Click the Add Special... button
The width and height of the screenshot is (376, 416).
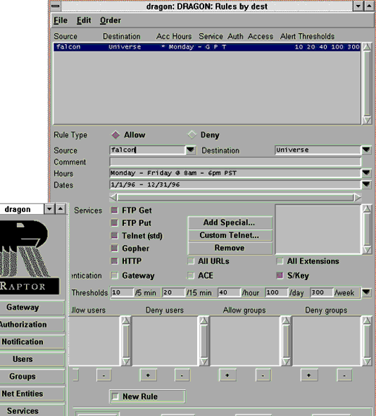[x=230, y=222]
